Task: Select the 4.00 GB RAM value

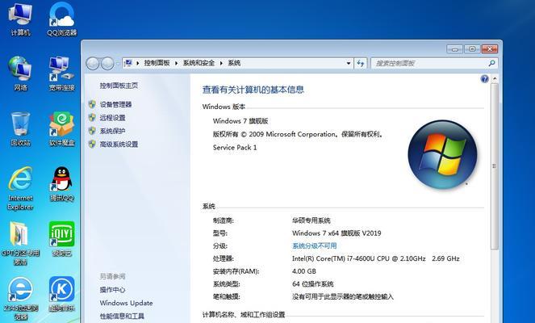Action: 304,271
